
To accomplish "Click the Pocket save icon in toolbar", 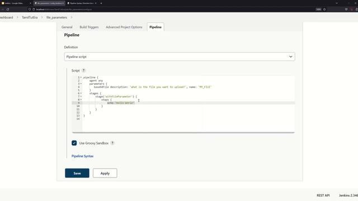I will (346, 9).
